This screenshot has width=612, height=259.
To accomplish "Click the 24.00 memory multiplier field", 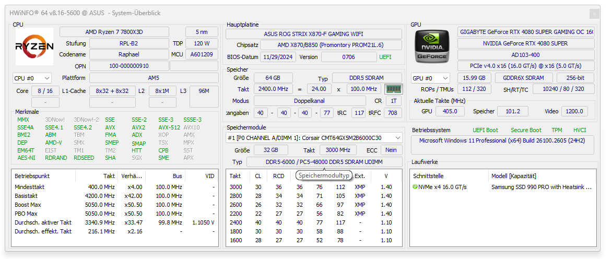I will point(319,89).
